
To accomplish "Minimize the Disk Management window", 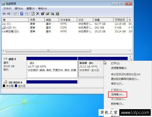I will click(x=115, y=4).
